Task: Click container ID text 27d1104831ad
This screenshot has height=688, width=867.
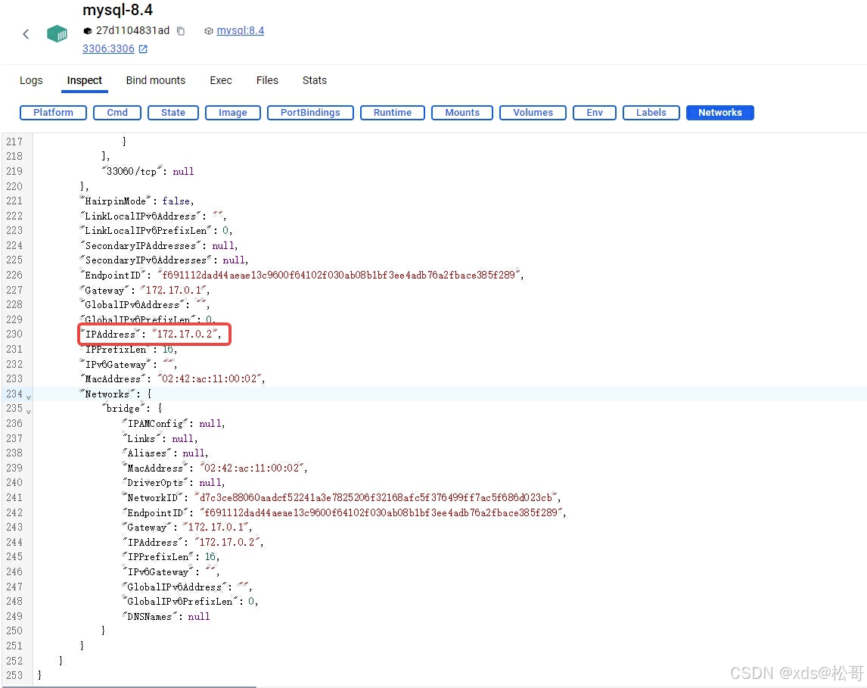Action: click(132, 30)
